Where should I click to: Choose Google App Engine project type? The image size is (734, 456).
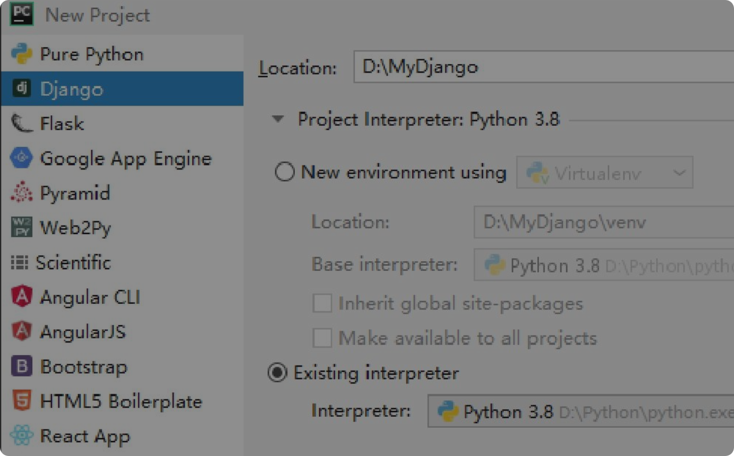pos(122,158)
